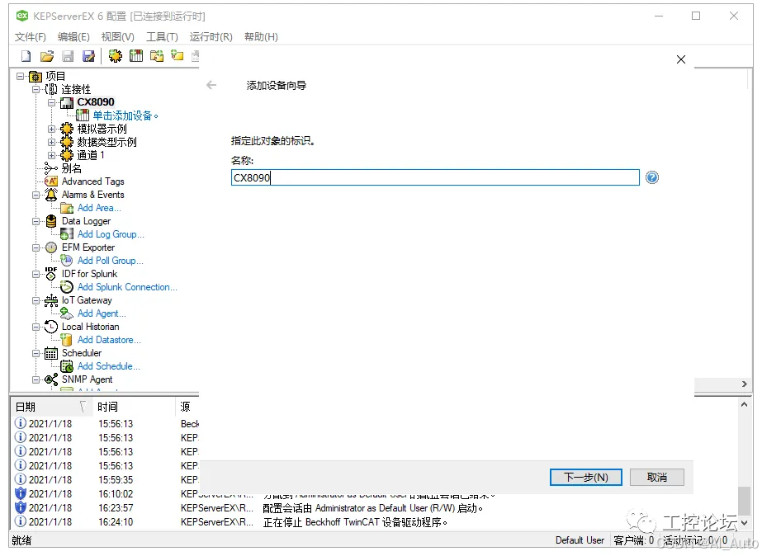Click the Data Logger icon
Image resolution: width=762 pixels, height=556 pixels.
coord(51,221)
